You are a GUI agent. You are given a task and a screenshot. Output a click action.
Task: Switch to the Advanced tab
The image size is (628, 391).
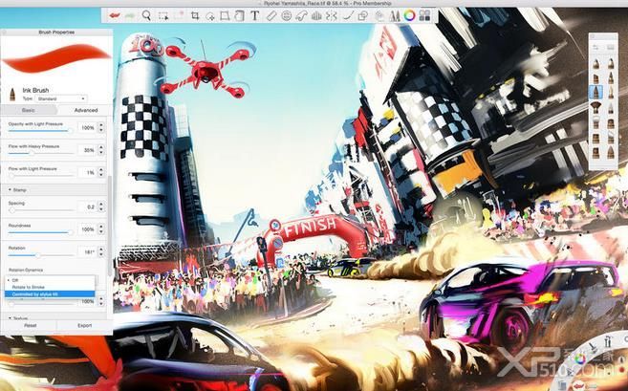[x=86, y=110]
